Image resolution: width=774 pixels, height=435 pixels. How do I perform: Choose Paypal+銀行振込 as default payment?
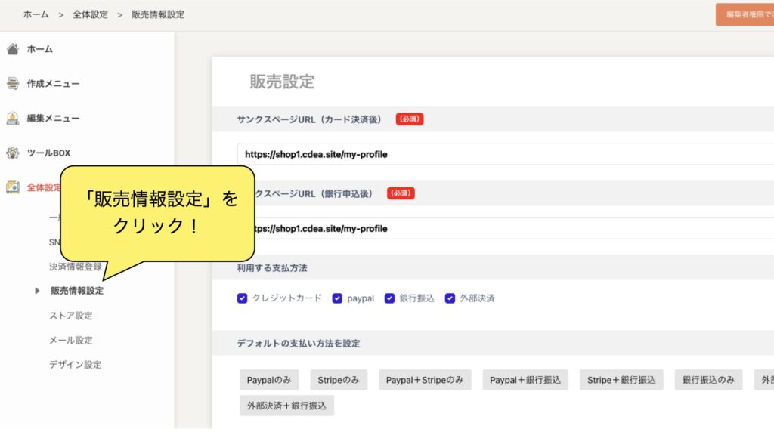tap(525, 380)
